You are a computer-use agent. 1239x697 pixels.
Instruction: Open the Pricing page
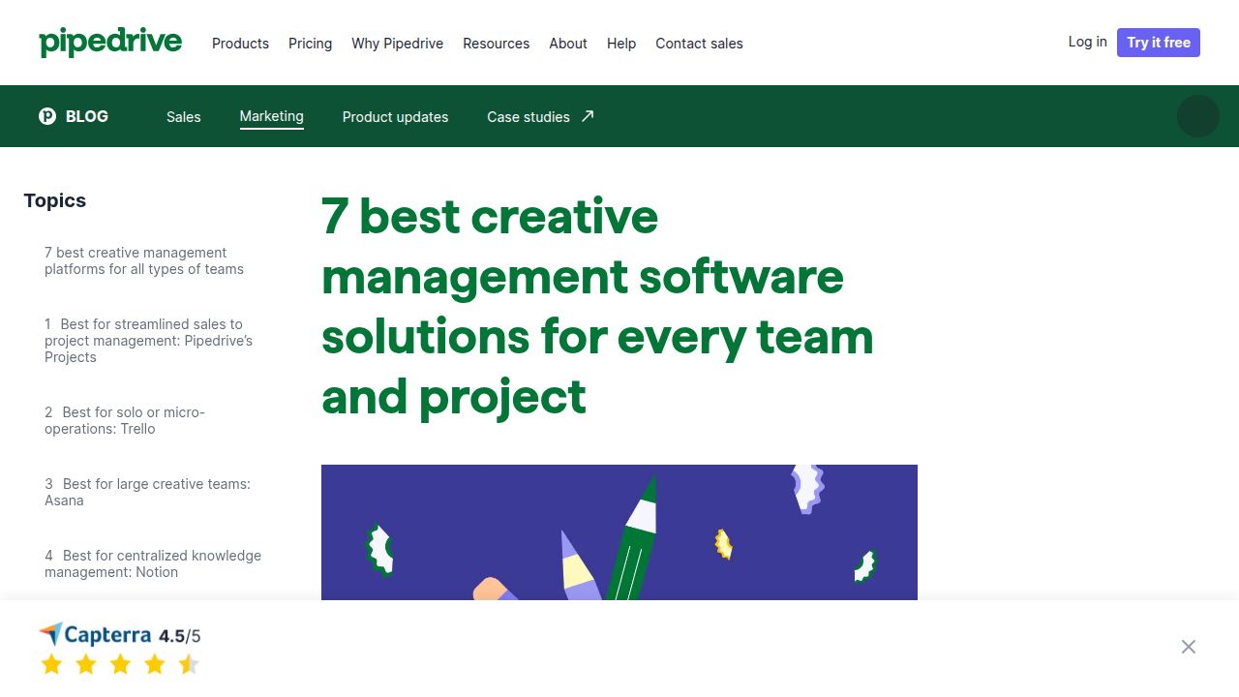click(310, 44)
